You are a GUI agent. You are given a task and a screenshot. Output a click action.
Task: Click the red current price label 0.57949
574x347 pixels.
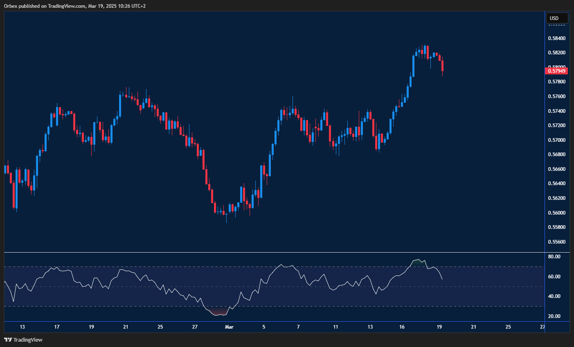tap(557, 71)
